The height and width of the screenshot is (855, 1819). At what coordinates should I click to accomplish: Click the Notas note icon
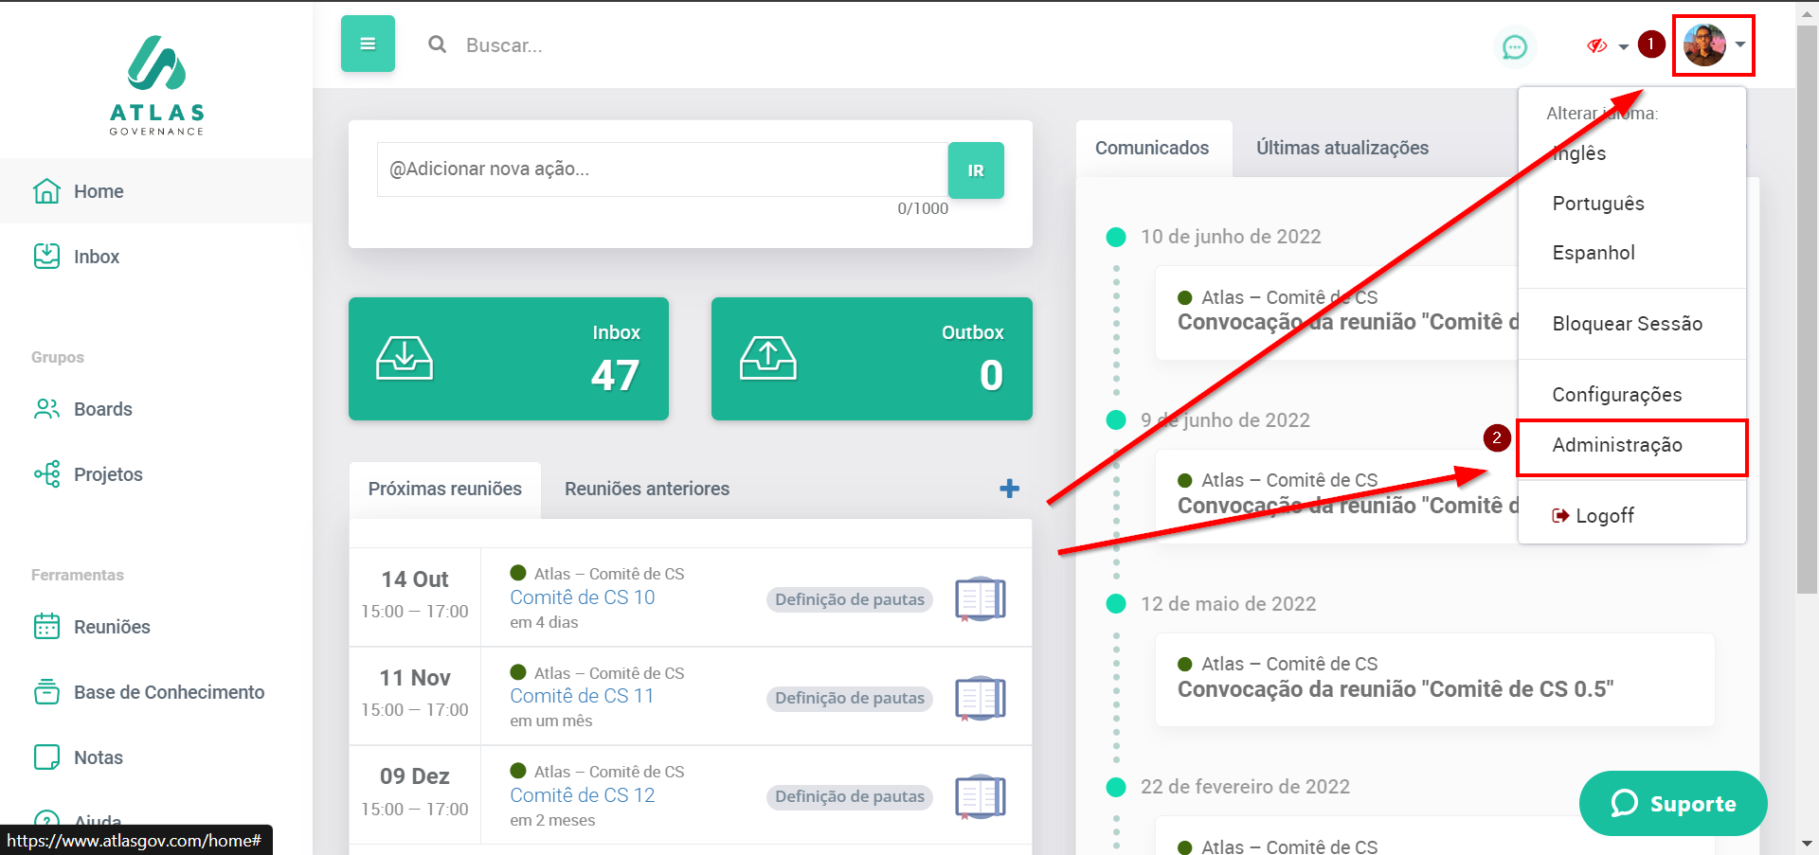click(x=46, y=757)
